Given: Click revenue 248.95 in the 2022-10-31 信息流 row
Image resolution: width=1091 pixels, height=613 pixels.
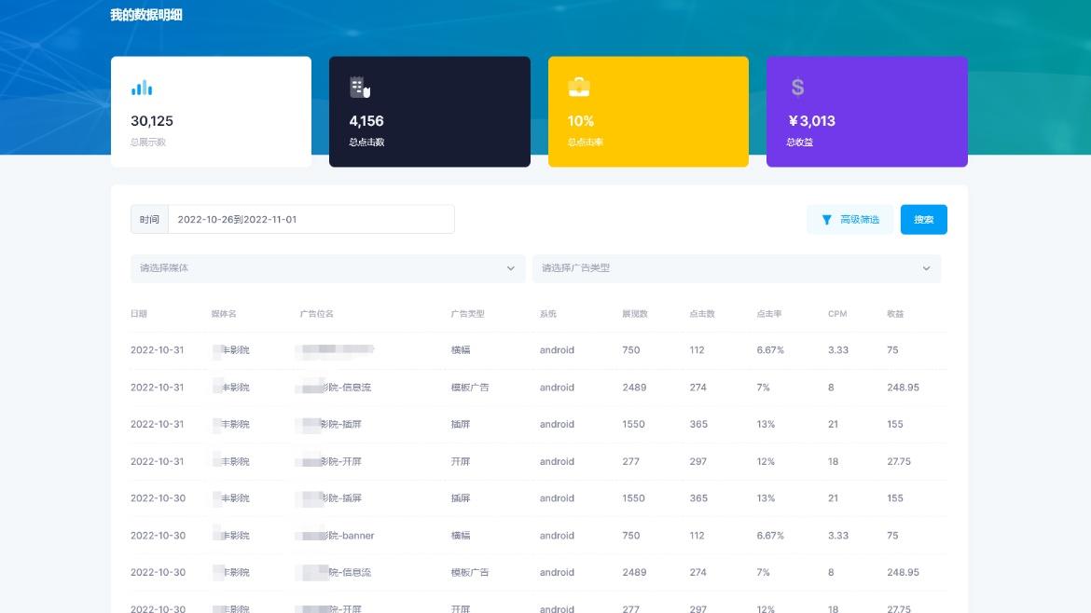Looking at the screenshot, I should [x=903, y=388].
